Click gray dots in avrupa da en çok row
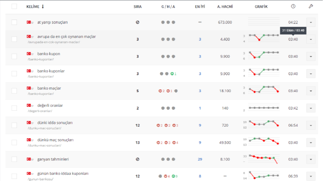 coord(168,39)
